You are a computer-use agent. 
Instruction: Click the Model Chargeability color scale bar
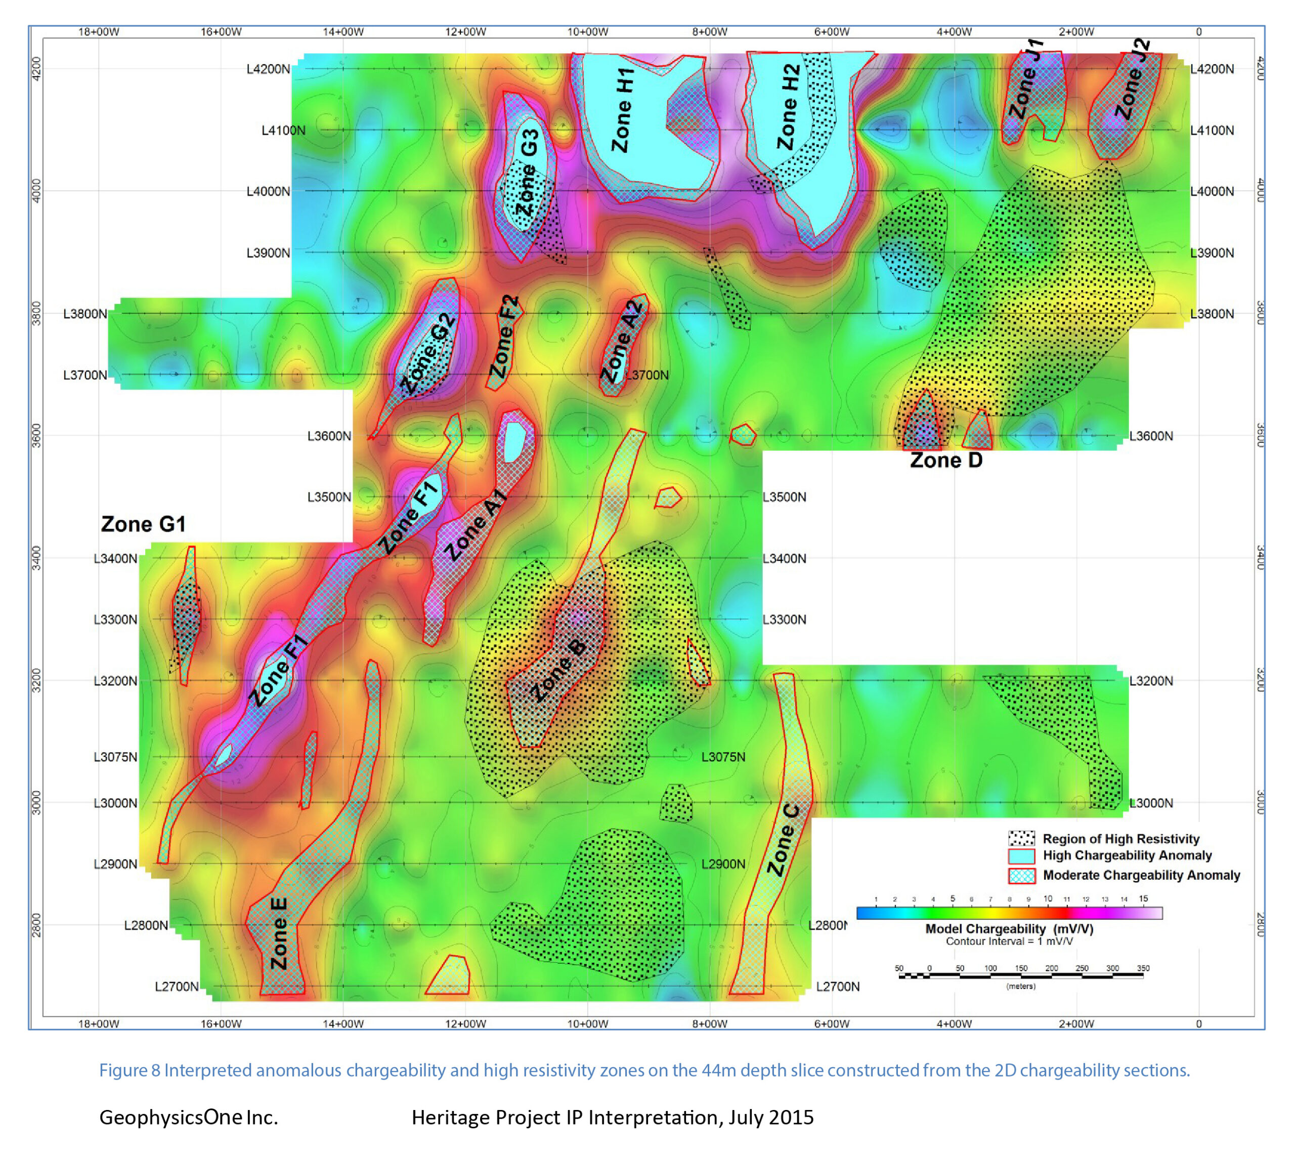[1009, 913]
